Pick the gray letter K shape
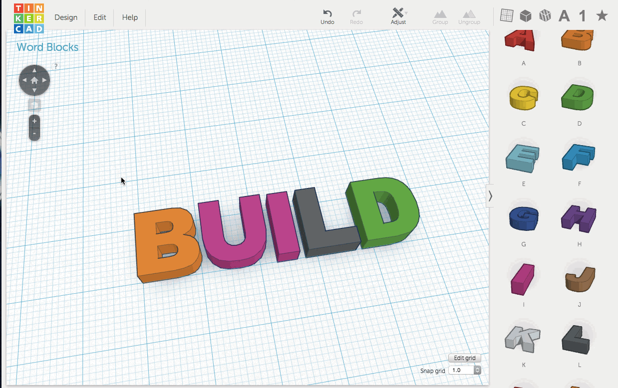 click(x=523, y=339)
